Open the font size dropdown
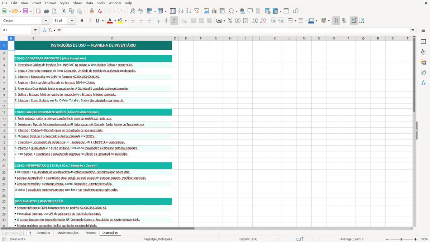Viewport: 430px width, 242px height. tap(72, 21)
